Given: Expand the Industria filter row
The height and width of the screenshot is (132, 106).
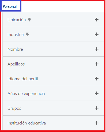Looking at the screenshot, I should tap(53, 34).
